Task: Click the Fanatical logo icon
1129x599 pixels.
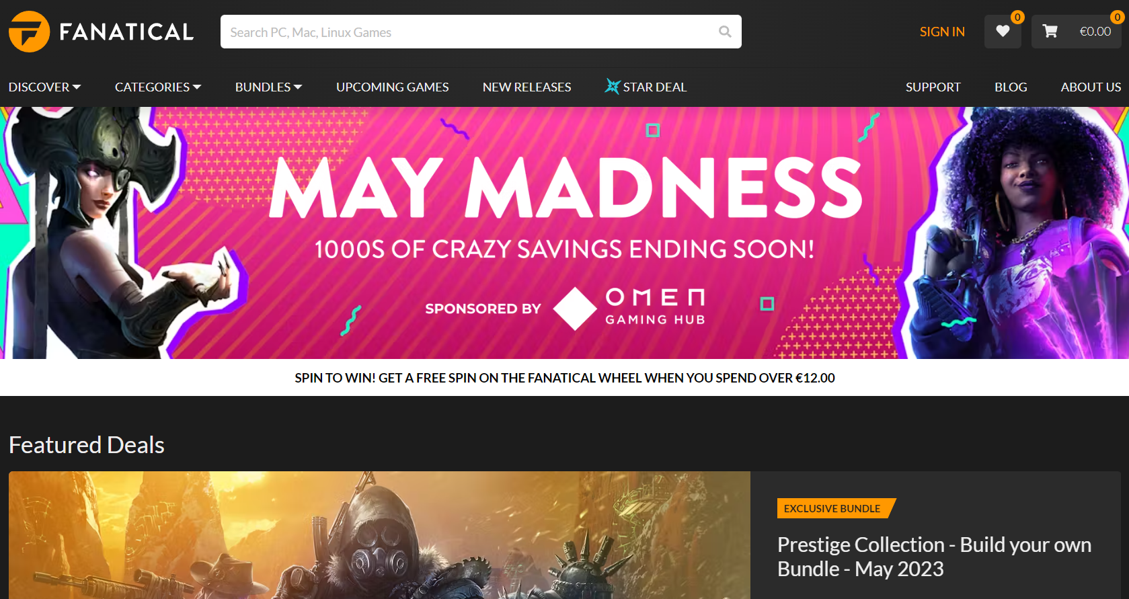Action: click(x=29, y=32)
